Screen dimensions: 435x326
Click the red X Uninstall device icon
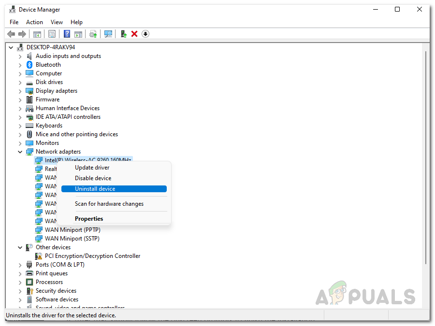[x=134, y=34]
